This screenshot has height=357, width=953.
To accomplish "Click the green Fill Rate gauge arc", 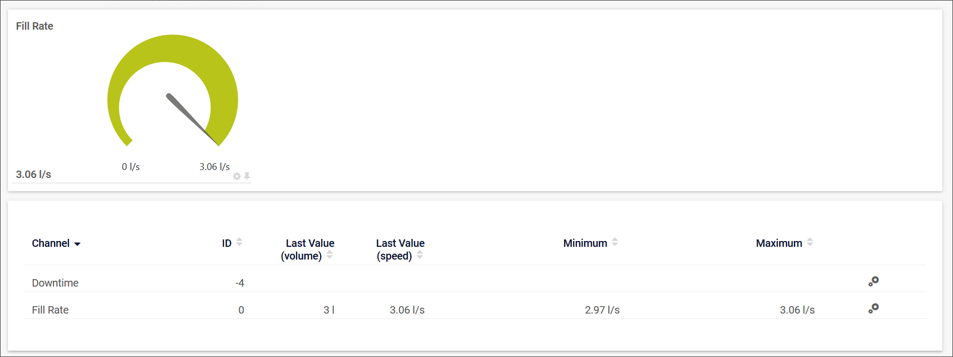I will click(173, 48).
